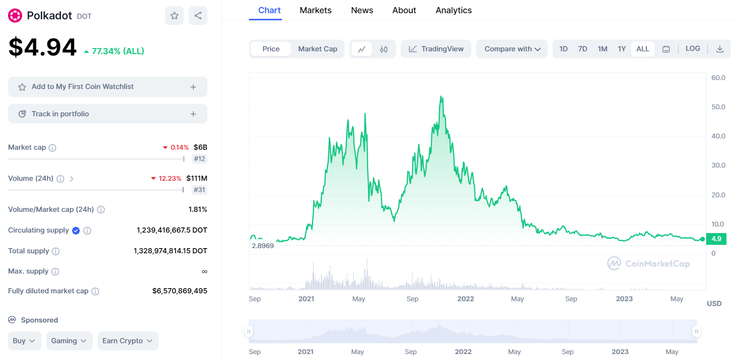Click plus icon for My First Coin Watchlist
Screen dimensions: 734x363
[x=193, y=87]
